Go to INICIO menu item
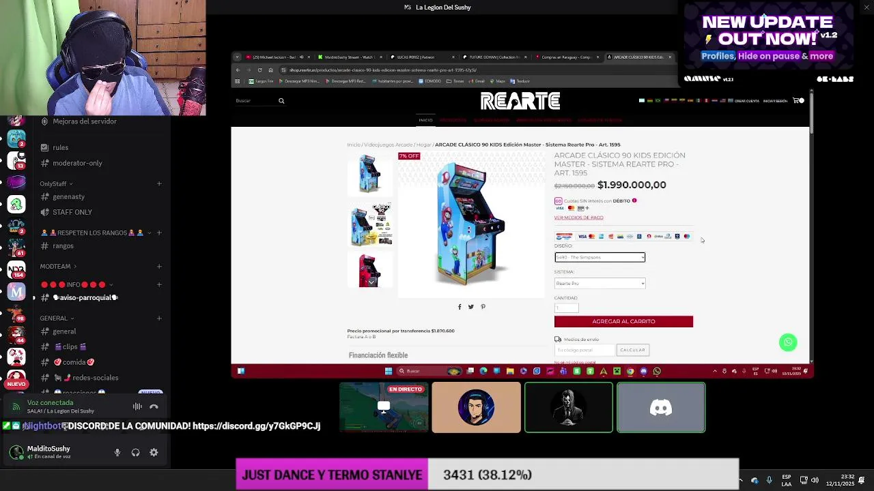 [x=425, y=120]
